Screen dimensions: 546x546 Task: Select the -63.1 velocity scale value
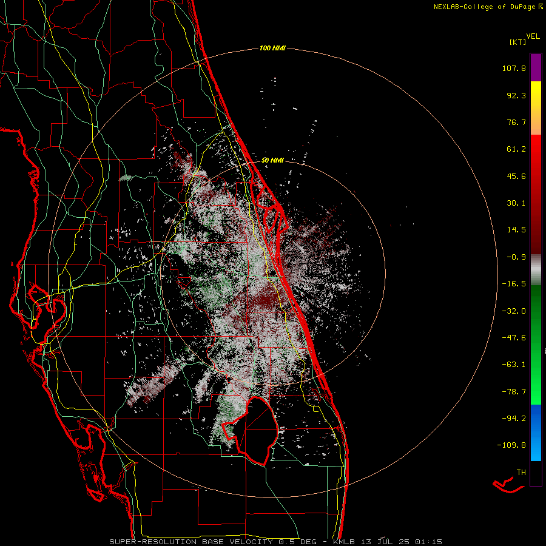[514, 365]
